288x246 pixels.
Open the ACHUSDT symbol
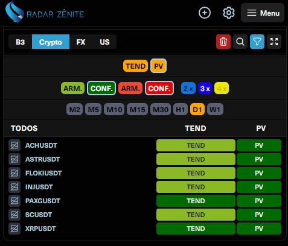click(41, 145)
